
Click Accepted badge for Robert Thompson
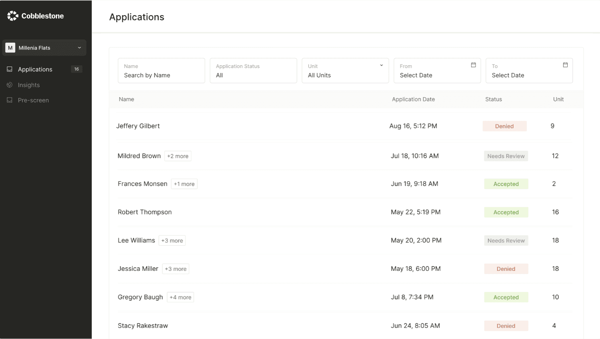(x=506, y=212)
